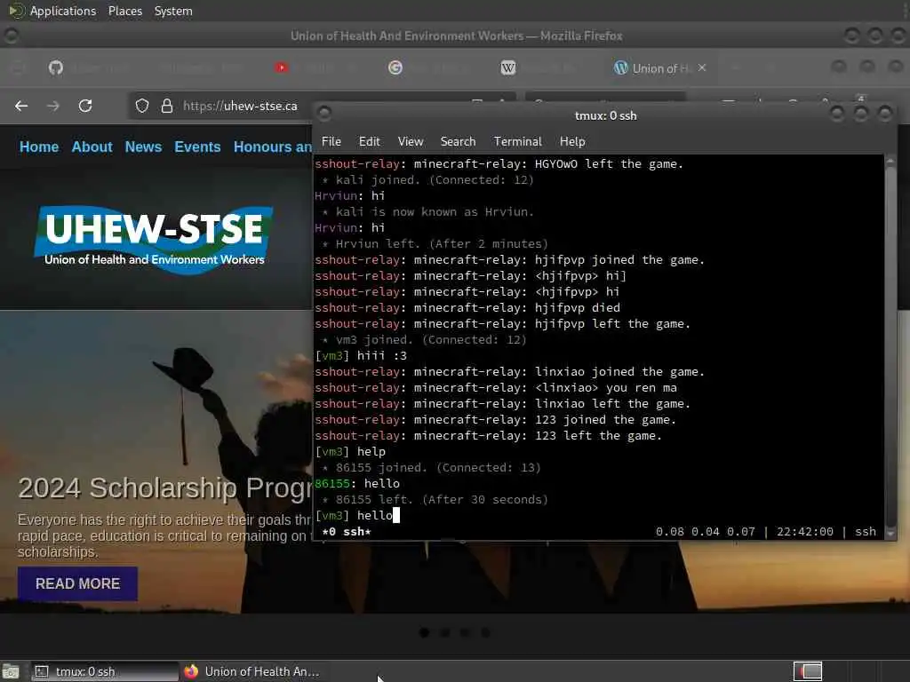Click the READ MORE button
Screen dimensions: 910x682
78,583
